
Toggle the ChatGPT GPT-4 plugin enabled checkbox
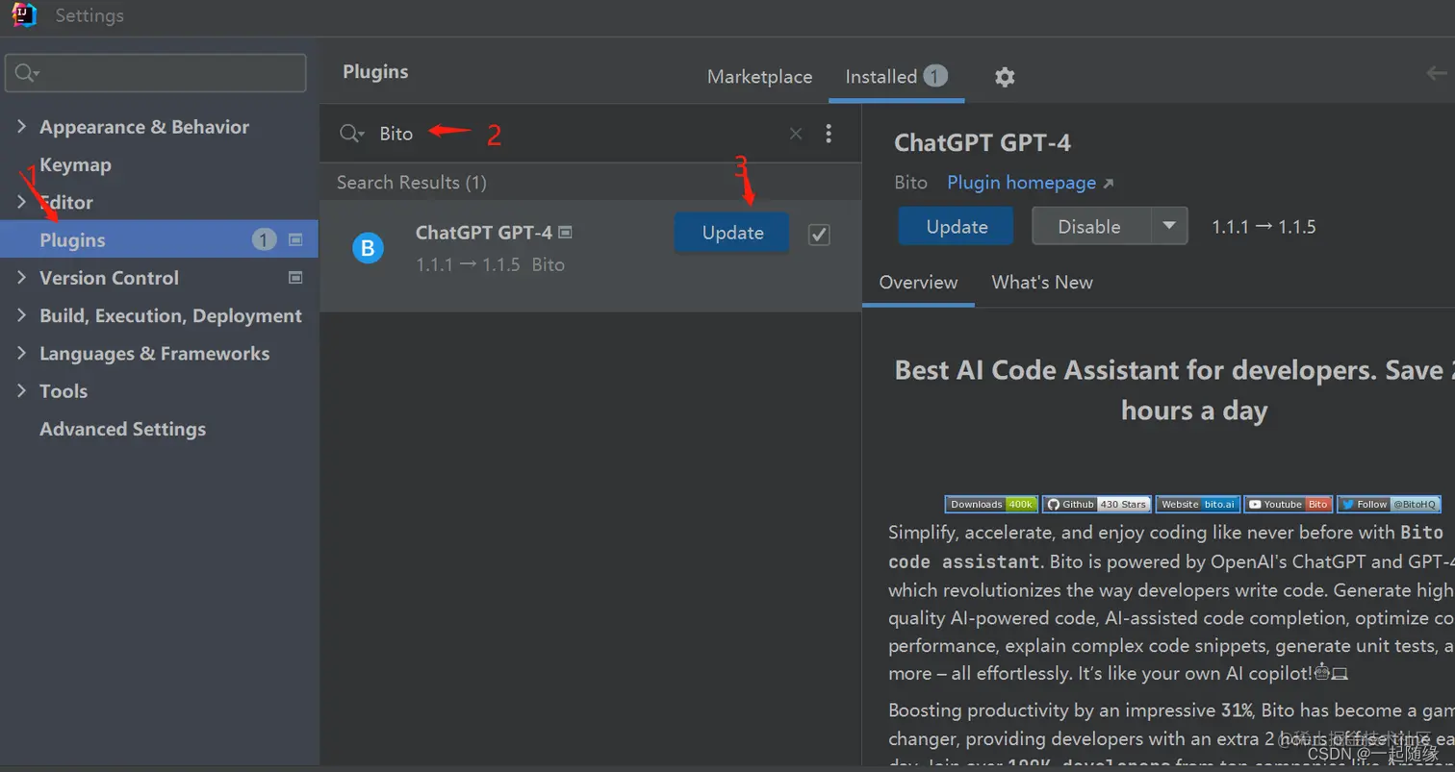coord(819,234)
